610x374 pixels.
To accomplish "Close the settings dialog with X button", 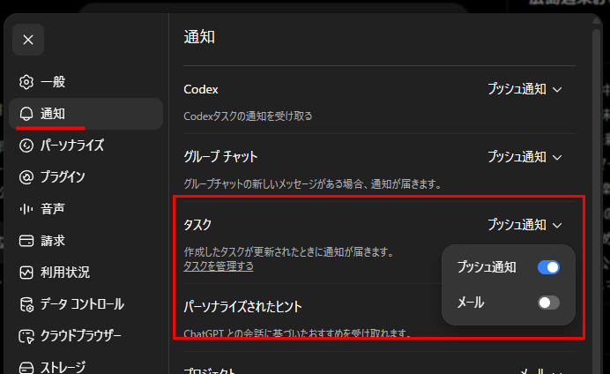I will pyautogui.click(x=28, y=40).
